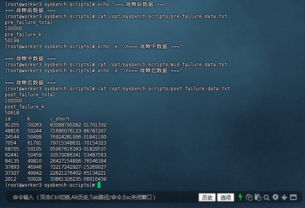Click c_short value 33861326235-06016439
The height and width of the screenshot is (208, 305).
[x=78, y=179]
